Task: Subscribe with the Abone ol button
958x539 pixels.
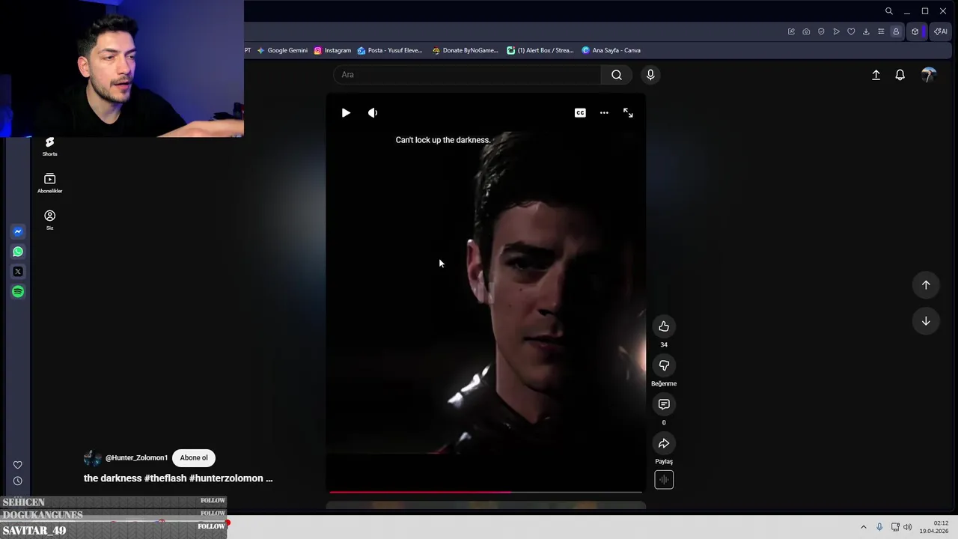Action: [194, 457]
